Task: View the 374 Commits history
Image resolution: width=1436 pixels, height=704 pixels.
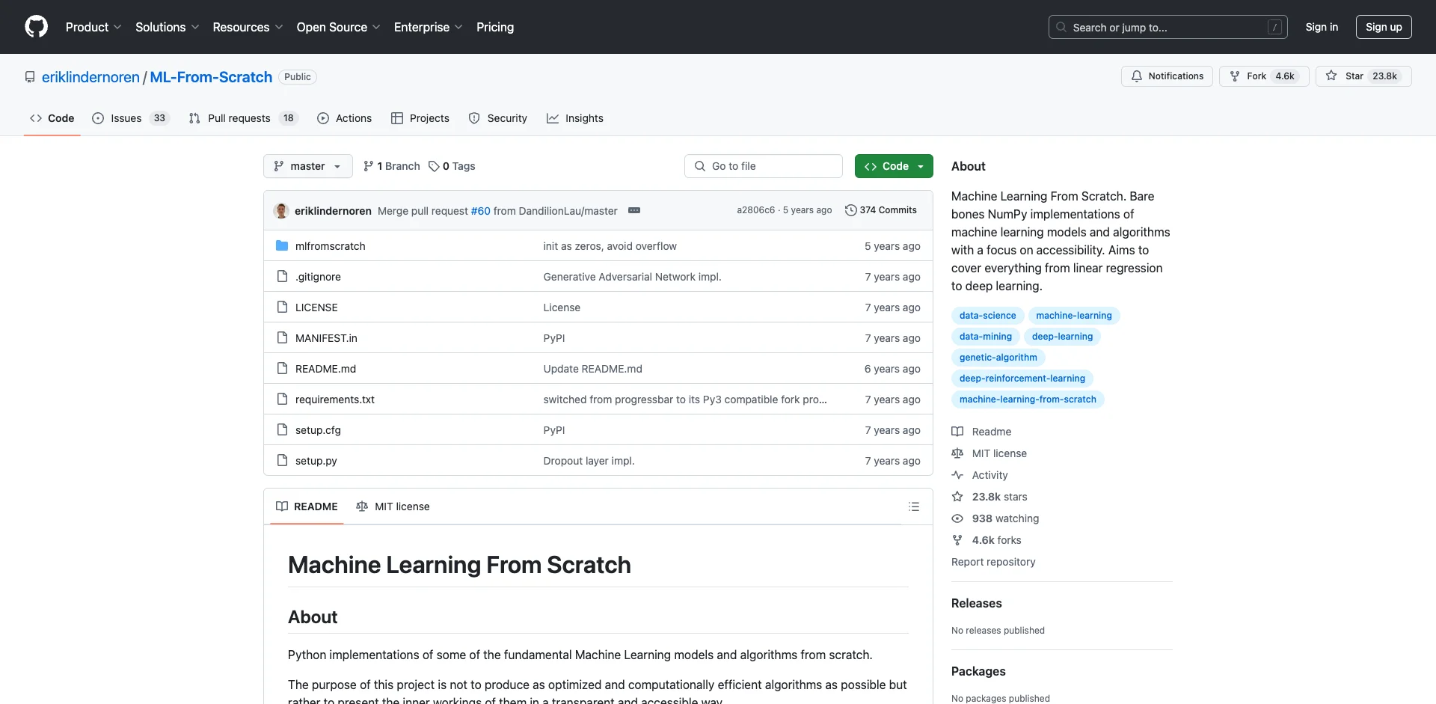Action: (x=880, y=210)
